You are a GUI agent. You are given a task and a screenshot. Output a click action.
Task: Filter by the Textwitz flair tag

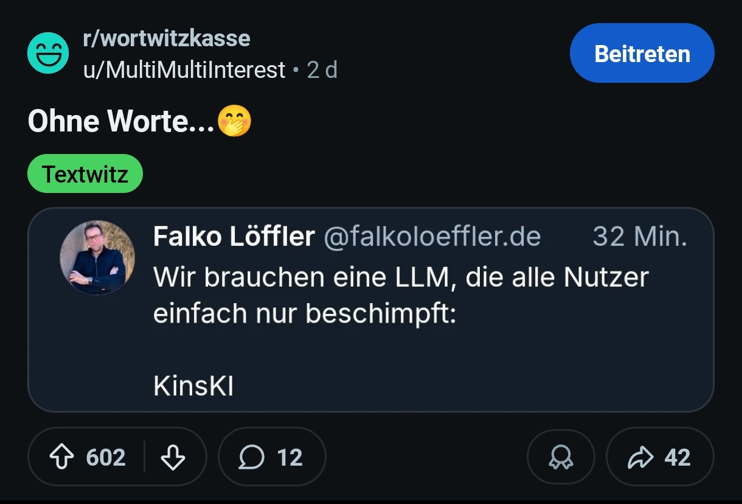point(85,174)
